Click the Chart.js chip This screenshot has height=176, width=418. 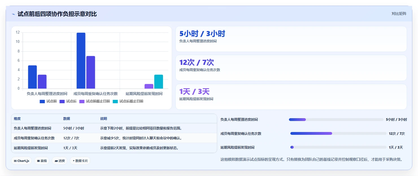(x=21, y=161)
